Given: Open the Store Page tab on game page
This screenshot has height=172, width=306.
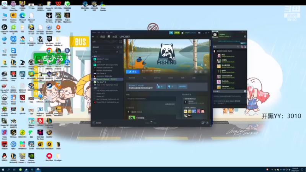Looking at the screenshot, I should (x=132, y=78).
